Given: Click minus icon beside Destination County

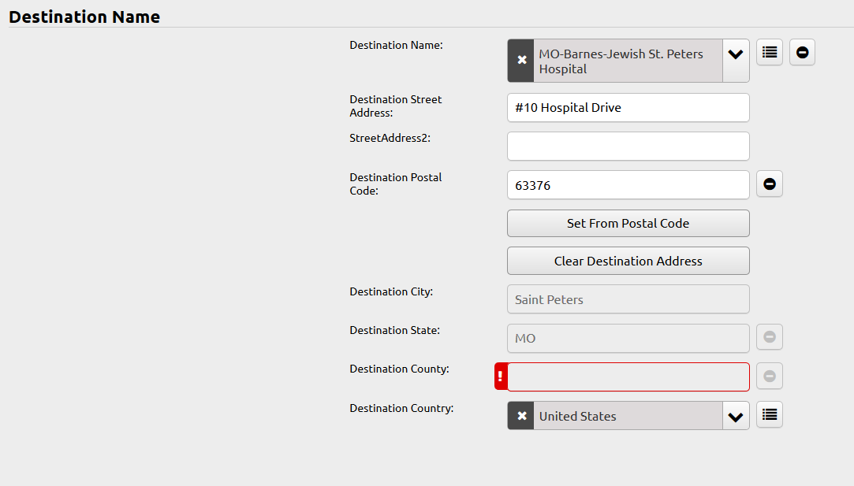Looking at the screenshot, I should [x=769, y=376].
